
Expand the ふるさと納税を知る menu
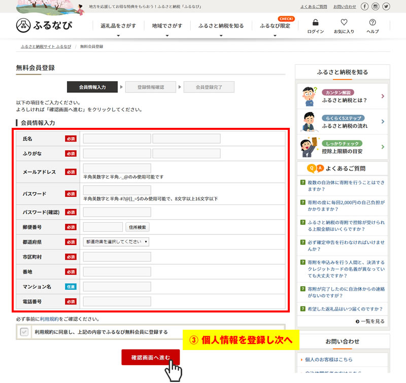coord(221,26)
